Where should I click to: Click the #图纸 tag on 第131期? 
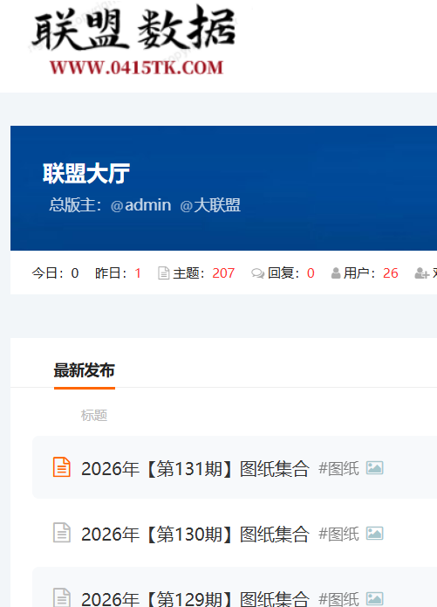coord(338,468)
